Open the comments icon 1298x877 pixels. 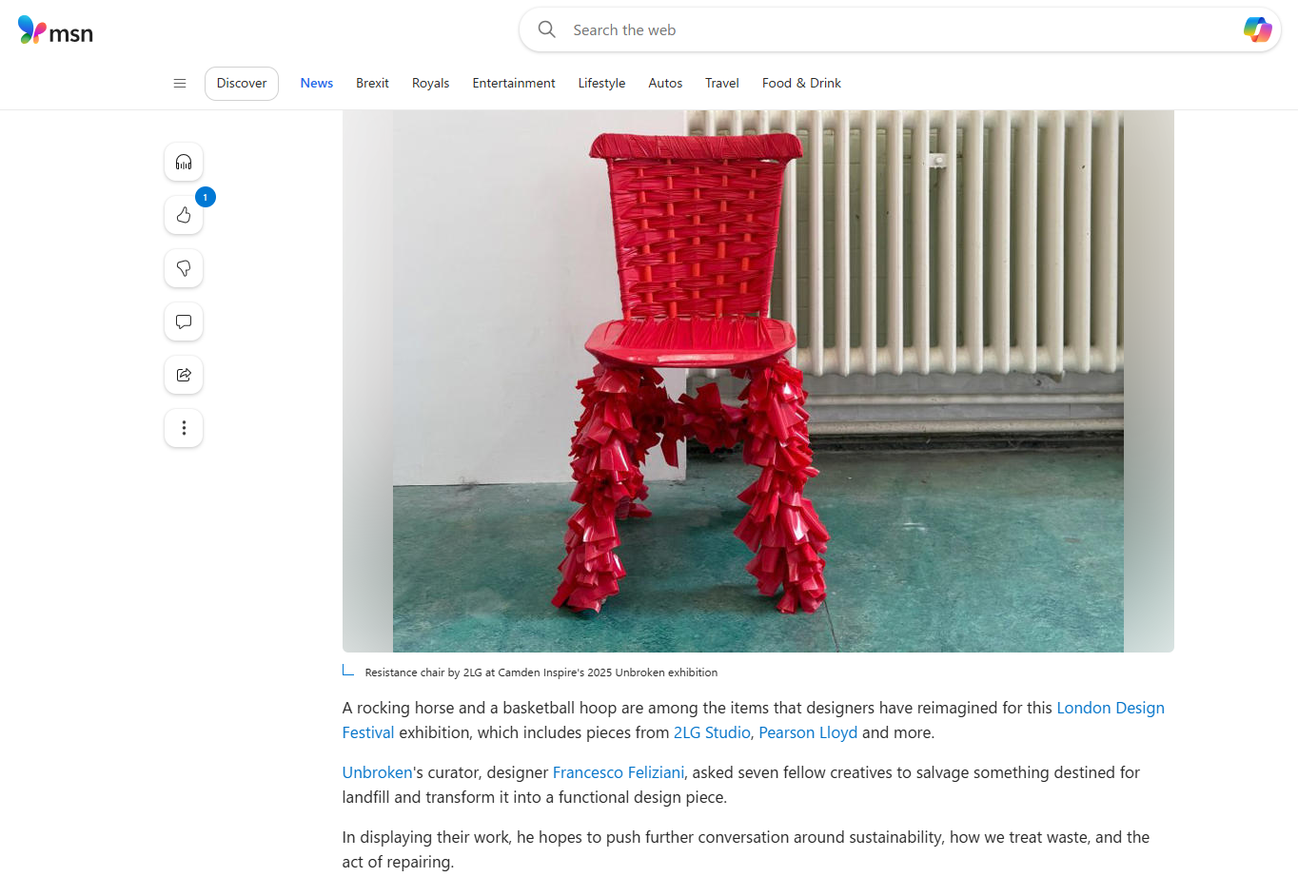[184, 322]
